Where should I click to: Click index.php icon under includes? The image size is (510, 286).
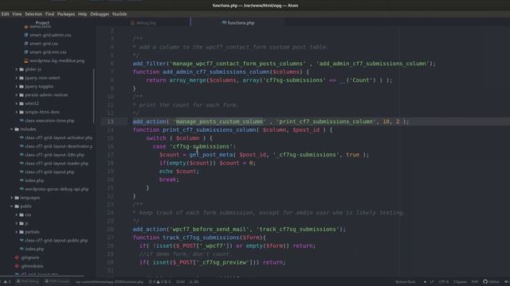22,180
